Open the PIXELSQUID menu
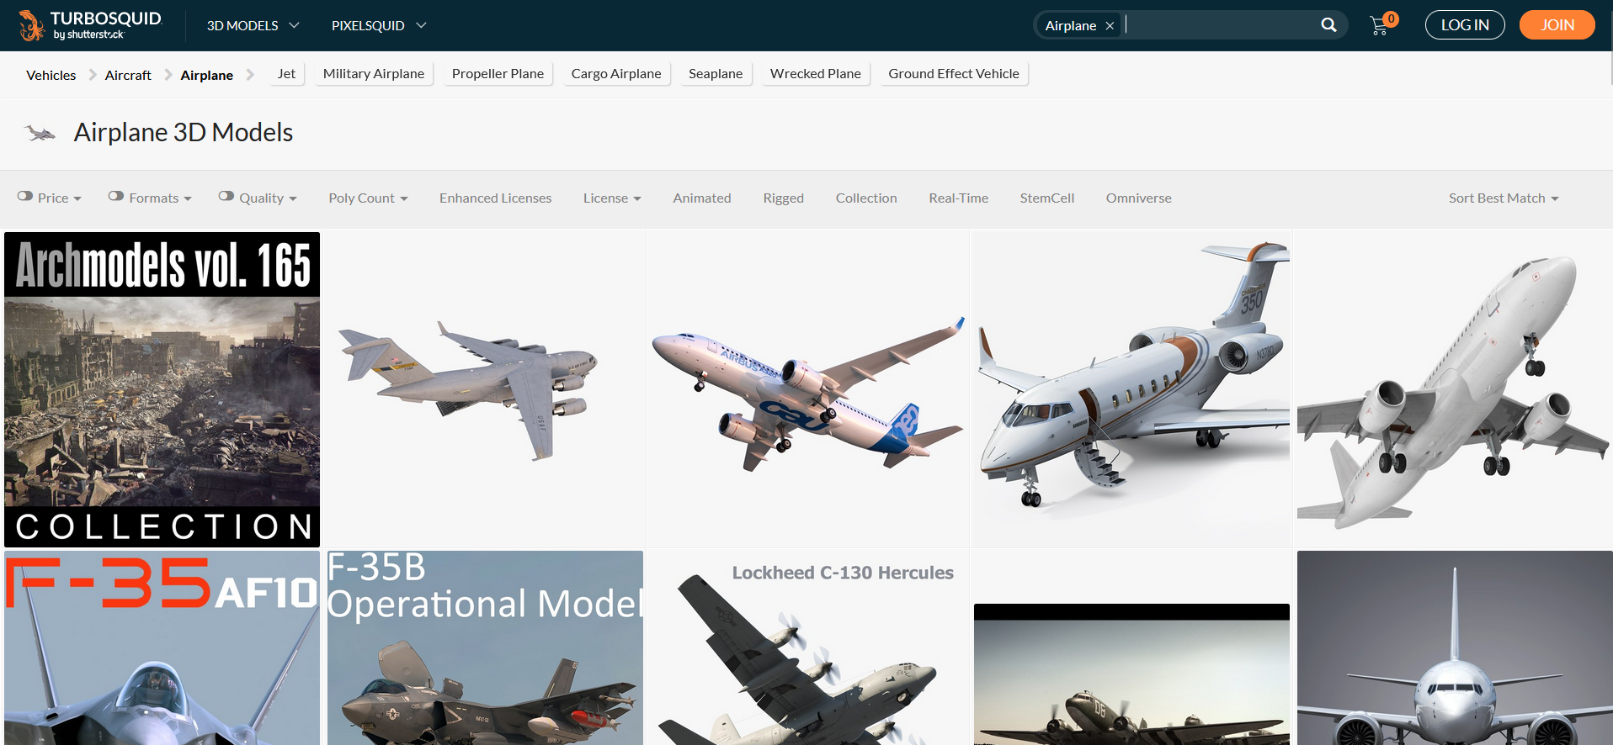Image resolution: width=1613 pixels, height=745 pixels. tap(379, 25)
